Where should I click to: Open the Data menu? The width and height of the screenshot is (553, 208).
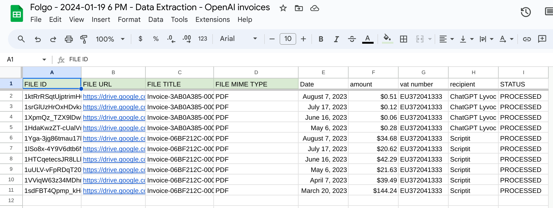(x=156, y=19)
